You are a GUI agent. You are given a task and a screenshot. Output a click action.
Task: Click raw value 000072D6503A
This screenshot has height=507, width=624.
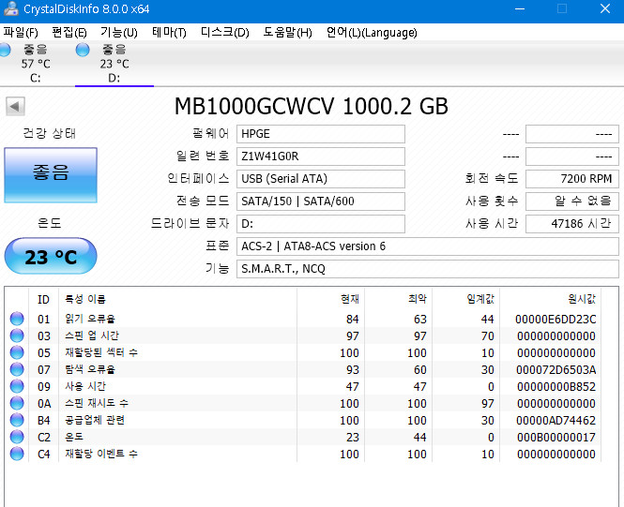(x=556, y=370)
